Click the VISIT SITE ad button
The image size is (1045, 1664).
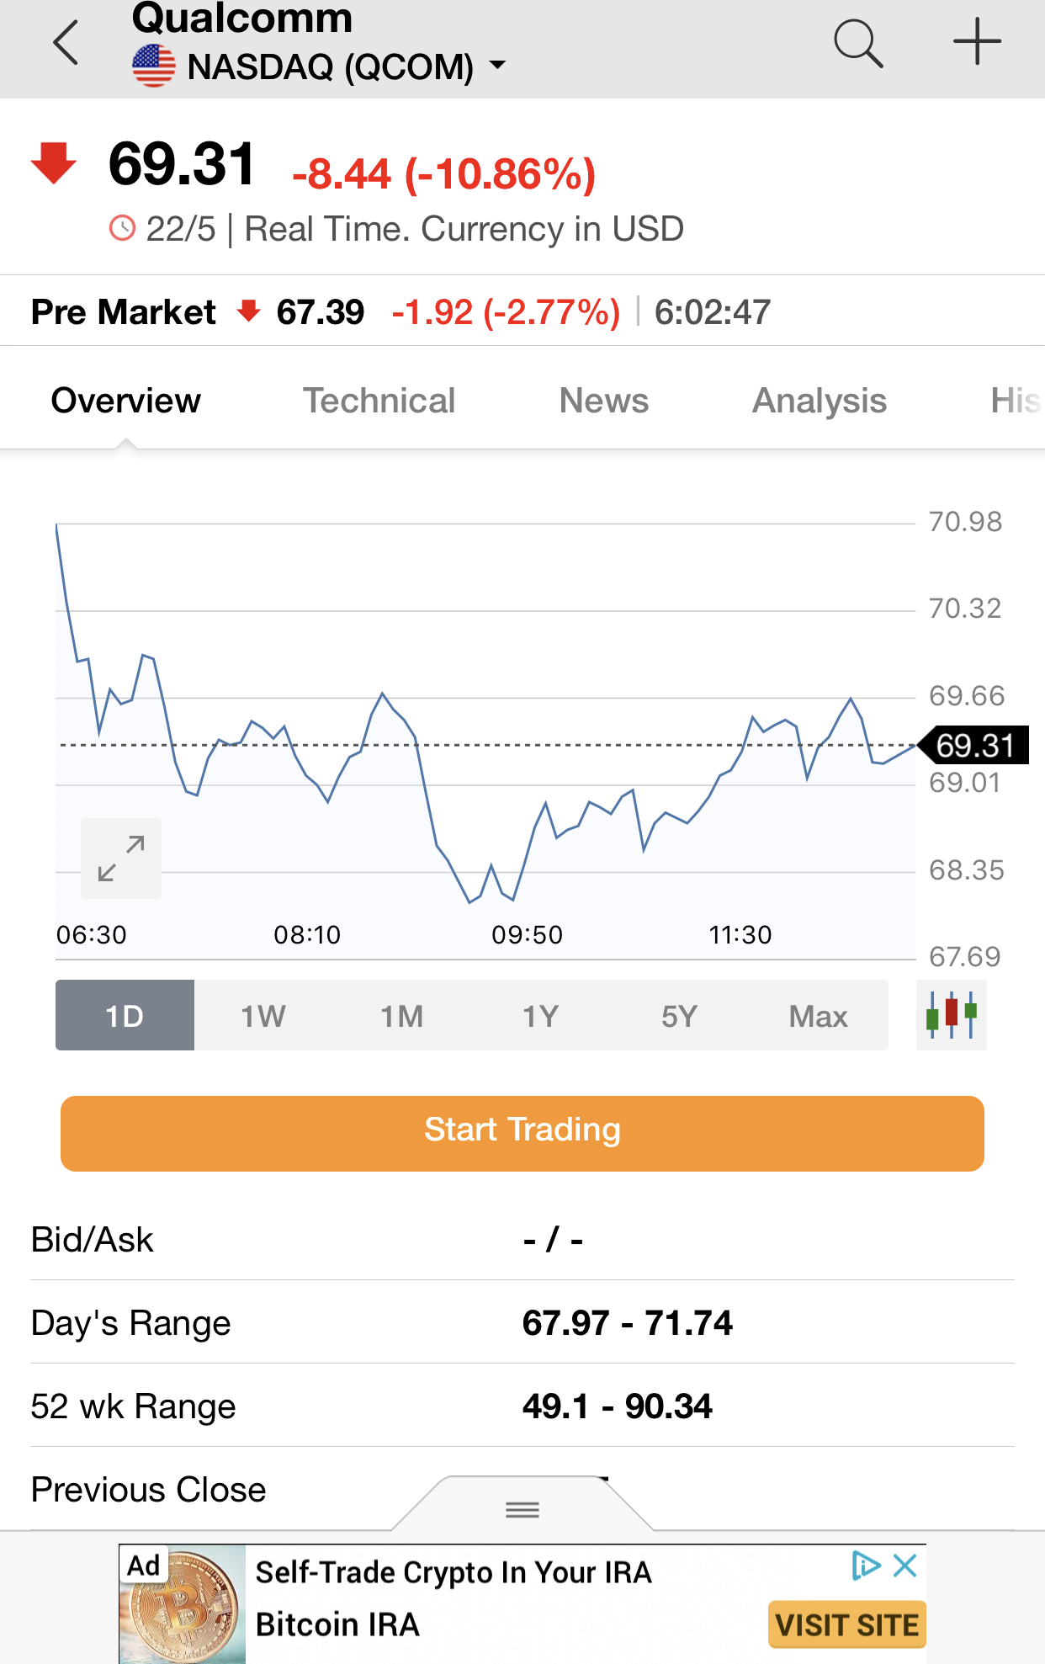click(847, 1624)
